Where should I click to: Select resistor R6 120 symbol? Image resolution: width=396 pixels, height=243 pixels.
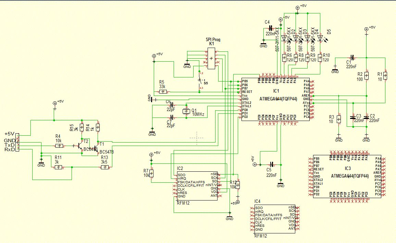coord(284,58)
